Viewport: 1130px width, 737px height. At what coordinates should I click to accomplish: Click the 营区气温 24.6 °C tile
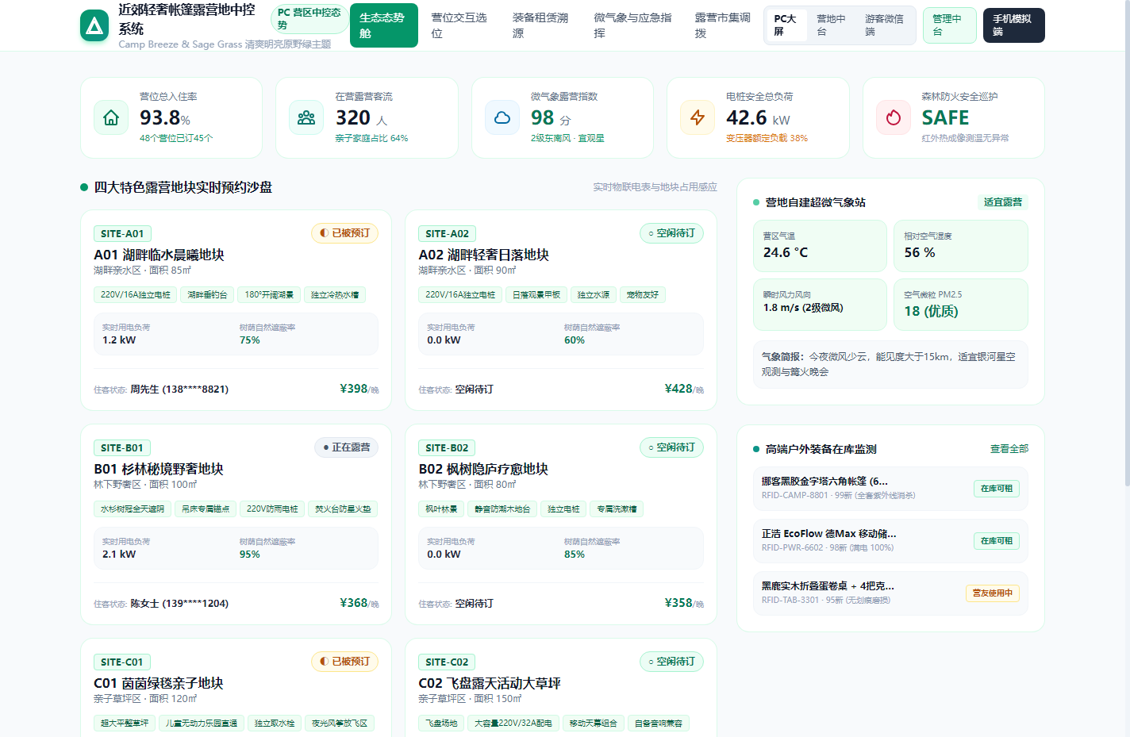pyautogui.click(x=820, y=246)
